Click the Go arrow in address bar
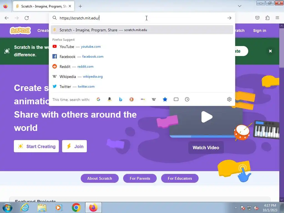Screen dimensions: 284x213 point(229,18)
